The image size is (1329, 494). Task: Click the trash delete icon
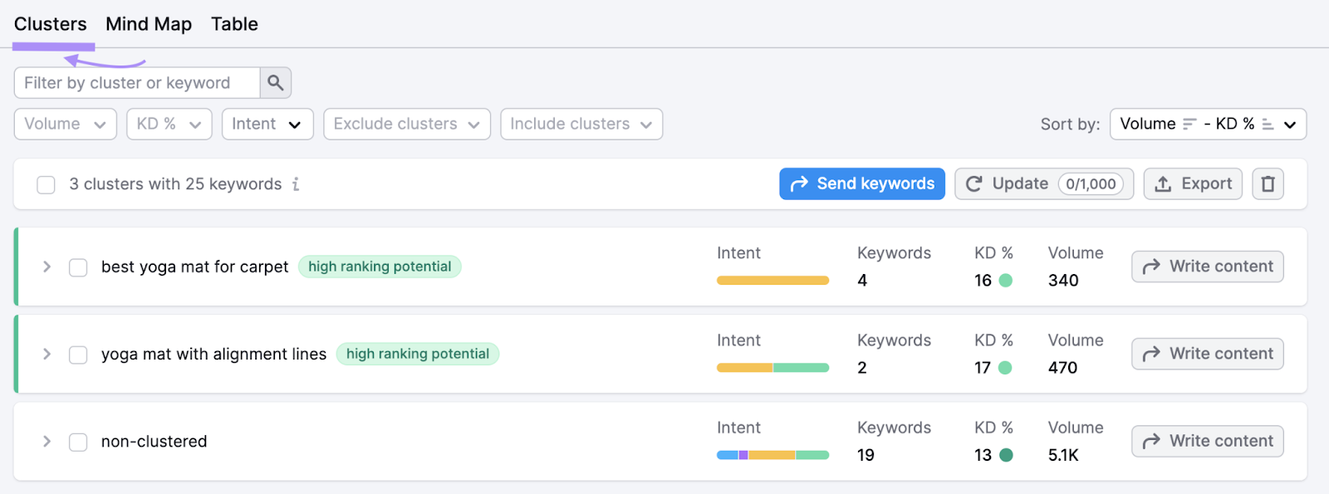[x=1268, y=183]
